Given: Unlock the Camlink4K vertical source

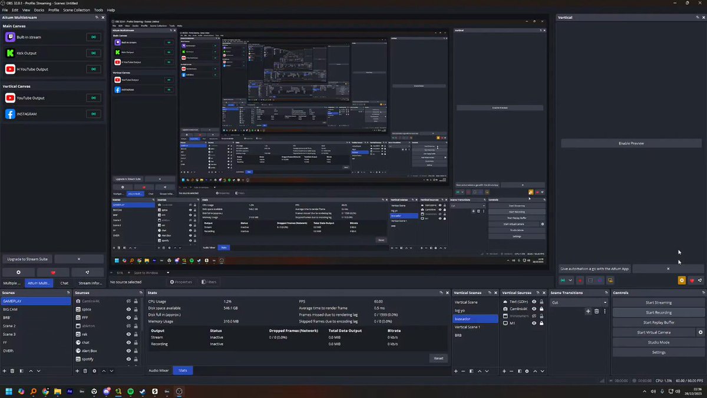Looking at the screenshot, I should pyautogui.click(x=542, y=308).
